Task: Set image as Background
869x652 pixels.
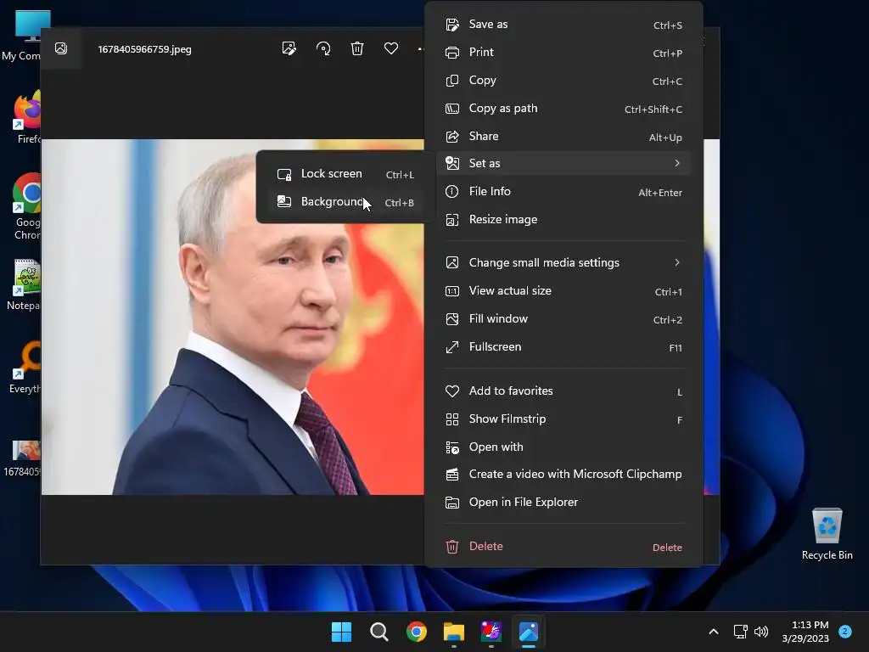Action: (345, 202)
